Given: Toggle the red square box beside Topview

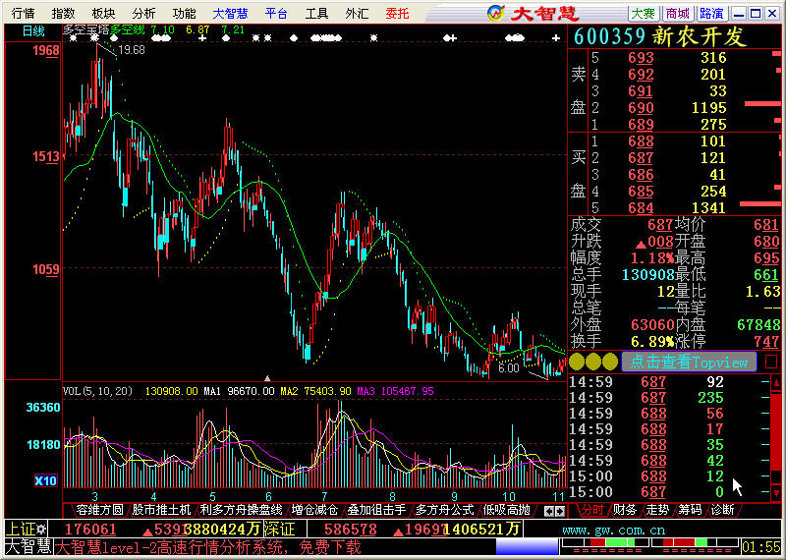Looking at the screenshot, I should pyautogui.click(x=771, y=362).
